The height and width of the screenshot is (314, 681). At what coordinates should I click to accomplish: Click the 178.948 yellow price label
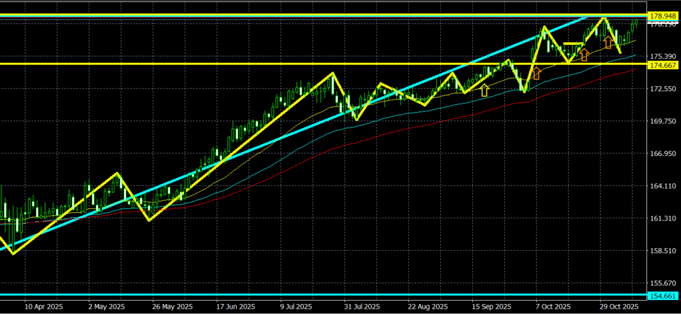pos(663,15)
